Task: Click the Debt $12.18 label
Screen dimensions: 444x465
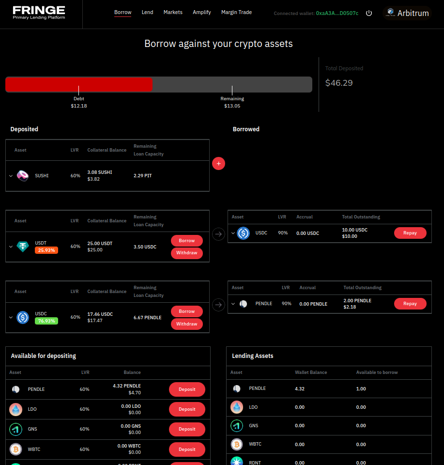Action: point(79,102)
